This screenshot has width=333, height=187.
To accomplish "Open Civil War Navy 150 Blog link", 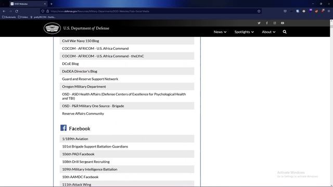I will point(81,41).
